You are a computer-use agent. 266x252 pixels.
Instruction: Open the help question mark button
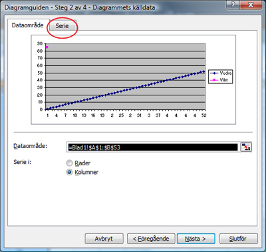[233, 5]
